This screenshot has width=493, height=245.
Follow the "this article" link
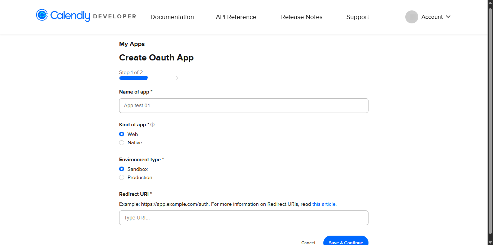[324, 204]
